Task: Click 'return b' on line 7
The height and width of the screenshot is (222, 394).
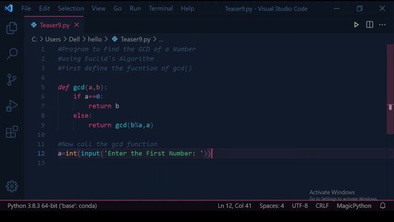Action: click(104, 106)
